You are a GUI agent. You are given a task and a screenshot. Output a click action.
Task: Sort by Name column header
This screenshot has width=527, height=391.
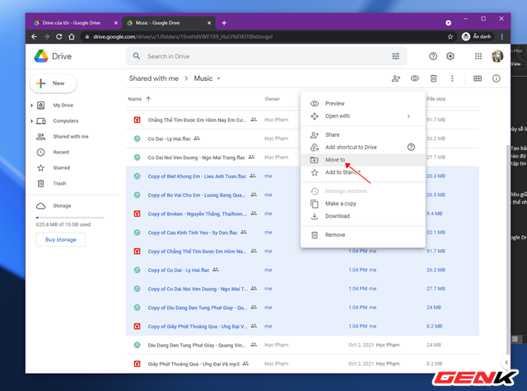(x=135, y=99)
